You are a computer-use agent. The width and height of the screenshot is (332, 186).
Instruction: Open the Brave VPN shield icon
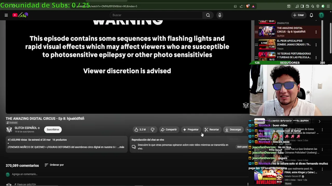click(318, 6)
